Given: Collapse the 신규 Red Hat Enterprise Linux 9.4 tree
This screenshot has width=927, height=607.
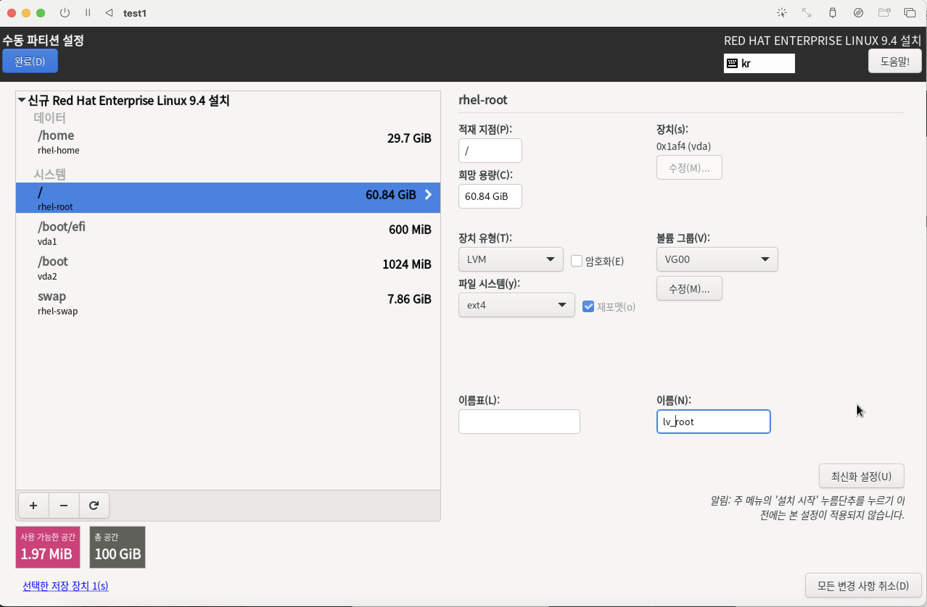Looking at the screenshot, I should tap(22, 100).
